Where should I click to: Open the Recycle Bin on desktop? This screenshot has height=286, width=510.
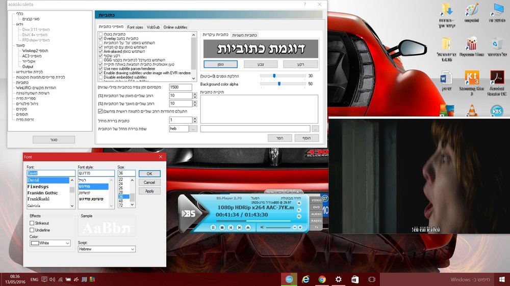click(497, 46)
